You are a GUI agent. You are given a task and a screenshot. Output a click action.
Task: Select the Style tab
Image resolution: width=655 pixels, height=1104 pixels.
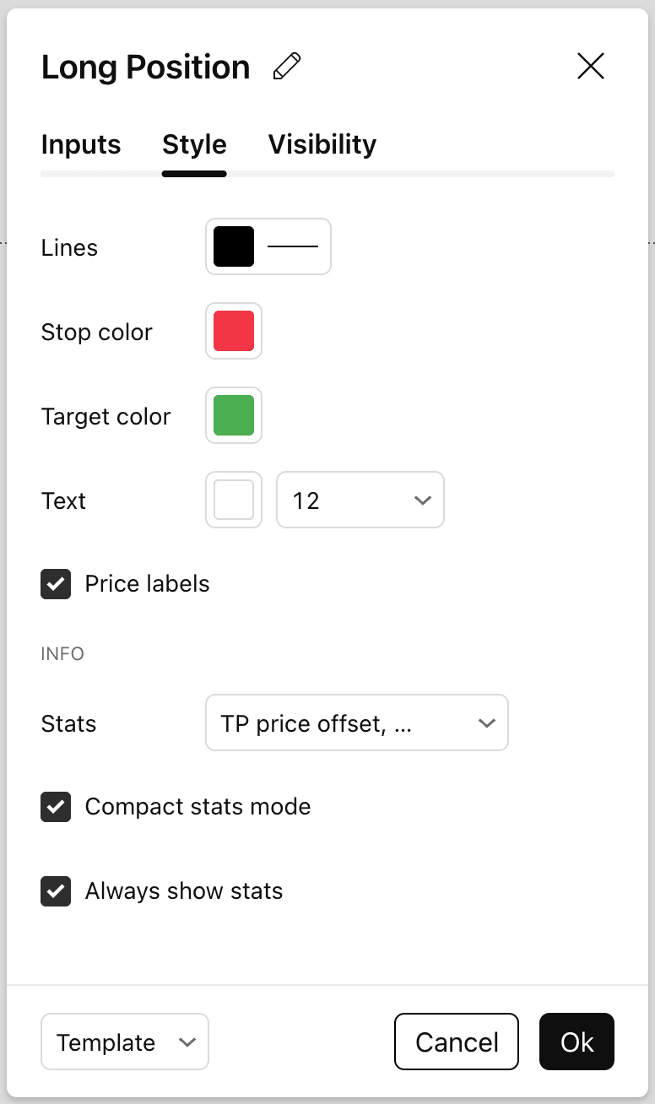(x=194, y=144)
